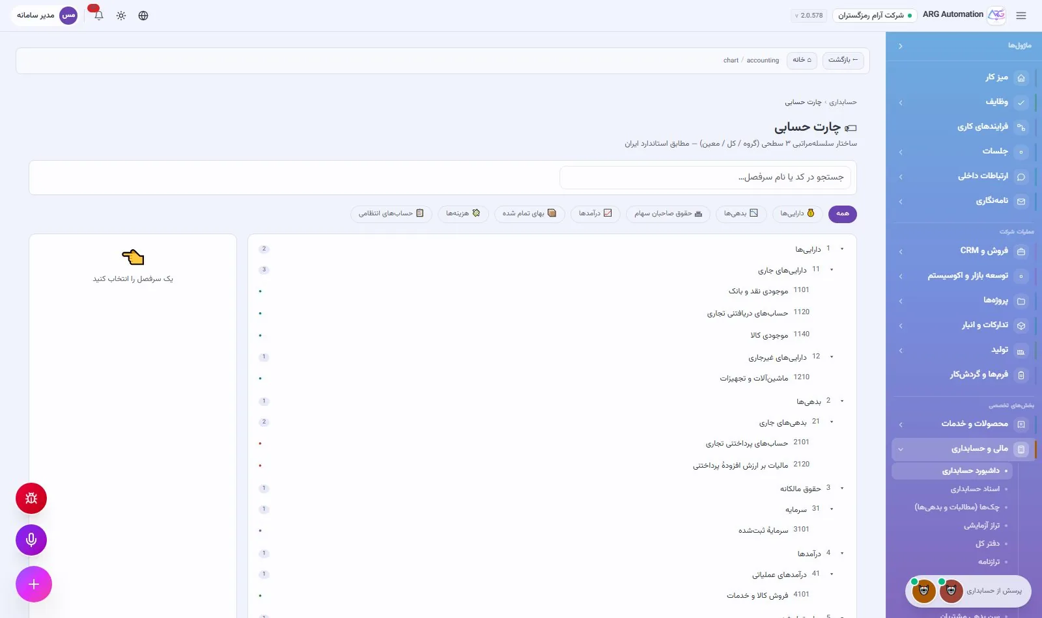Click the خانه home button

[x=802, y=60]
